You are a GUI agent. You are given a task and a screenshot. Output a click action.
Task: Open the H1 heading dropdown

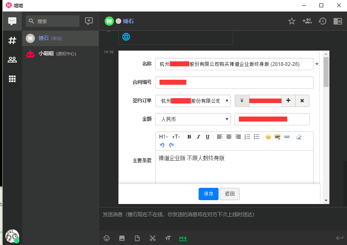(164, 136)
